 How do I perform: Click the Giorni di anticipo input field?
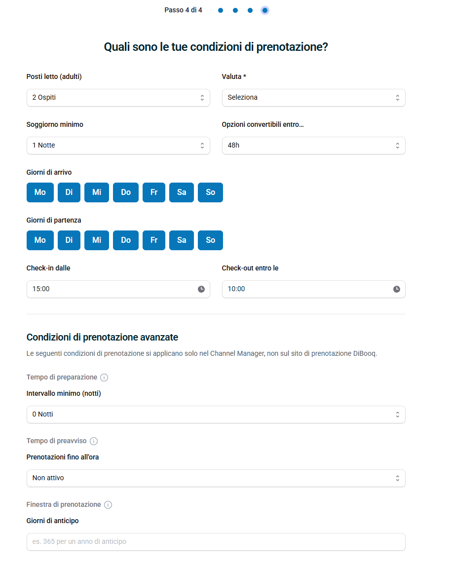pyautogui.click(x=216, y=542)
